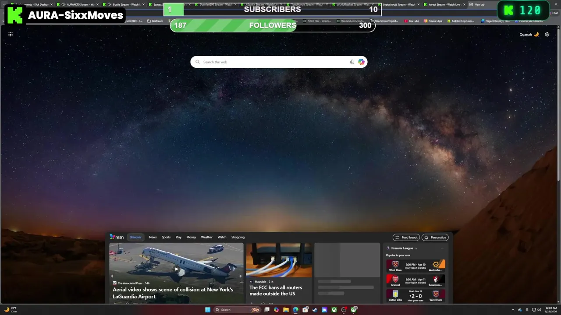Open Microsoft Edge taskbar icon
This screenshot has height=315, width=561.
(295, 310)
